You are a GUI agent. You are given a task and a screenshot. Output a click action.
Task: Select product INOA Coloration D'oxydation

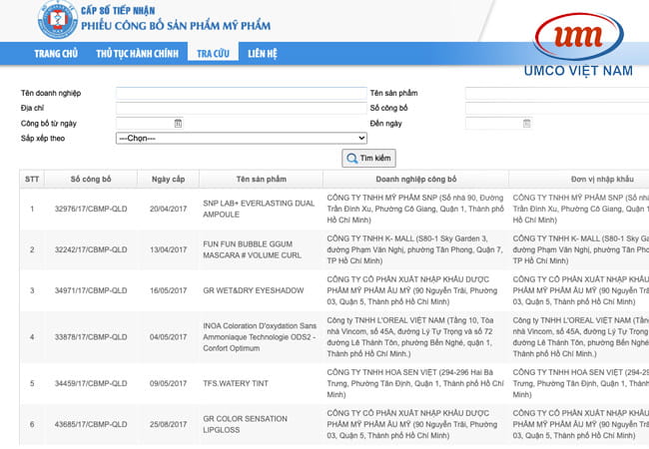260,337
